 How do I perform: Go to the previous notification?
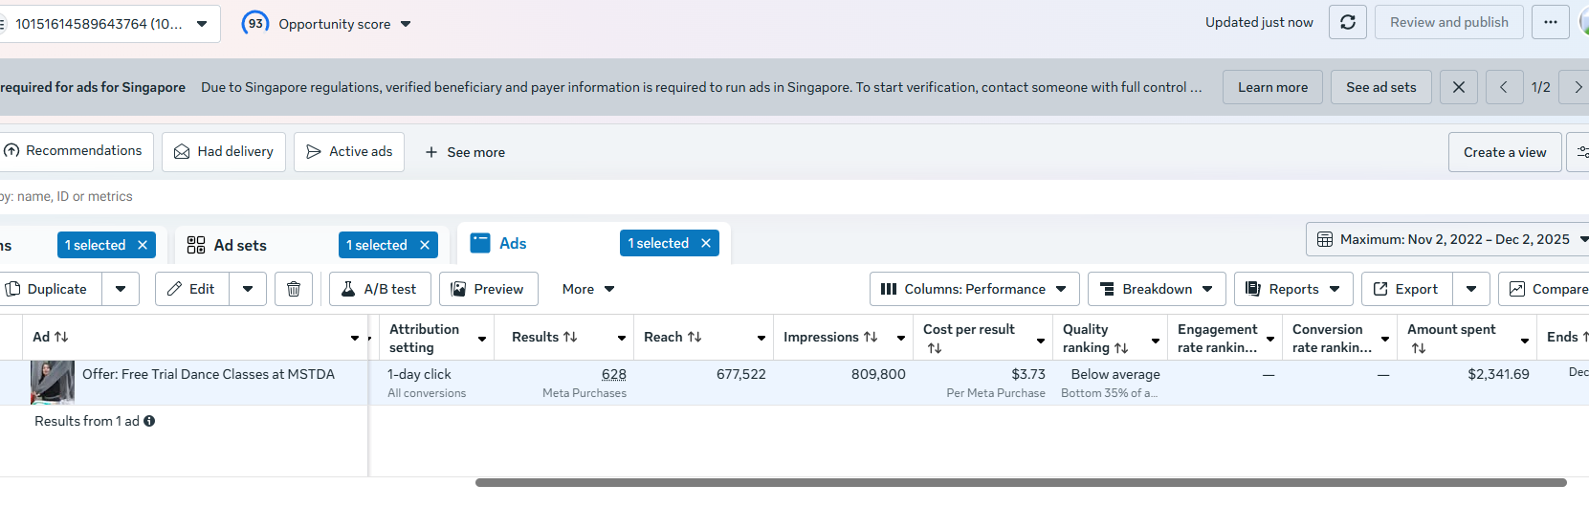[1503, 87]
